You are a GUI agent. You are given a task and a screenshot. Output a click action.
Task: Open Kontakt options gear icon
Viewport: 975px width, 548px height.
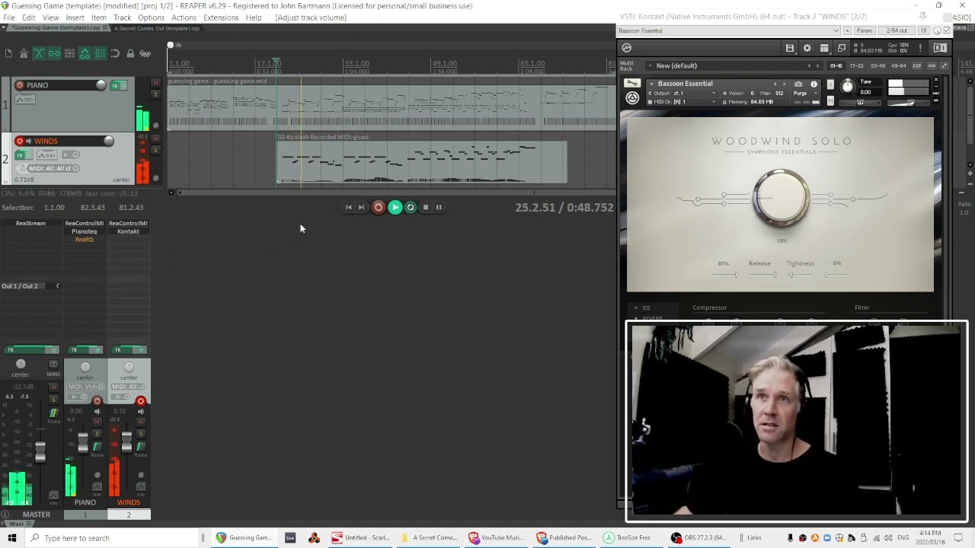pyautogui.click(x=807, y=48)
